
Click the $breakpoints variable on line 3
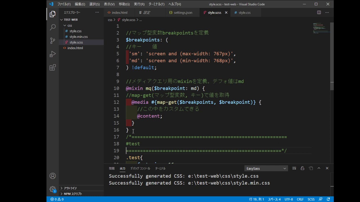[143, 40]
